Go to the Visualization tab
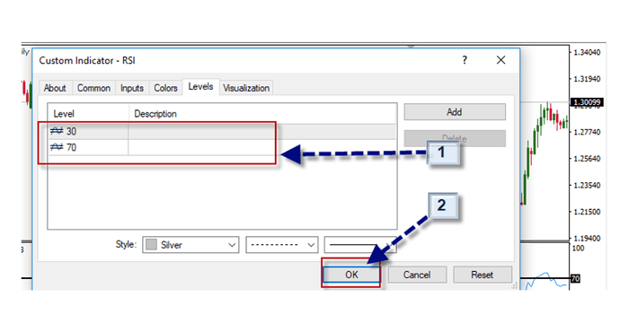The height and width of the screenshot is (332, 629). 246,88
